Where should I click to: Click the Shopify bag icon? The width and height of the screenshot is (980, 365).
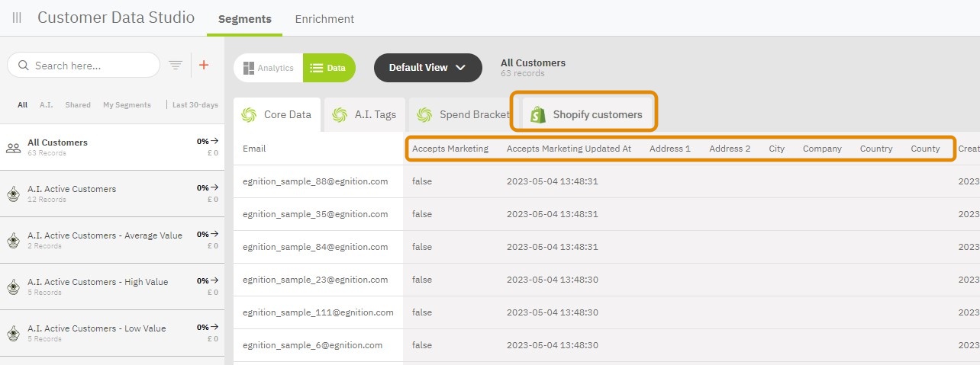click(539, 114)
